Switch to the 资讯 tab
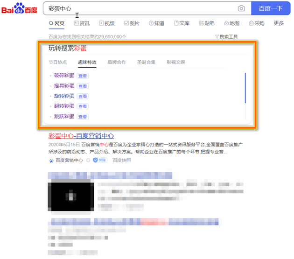 (x=82, y=23)
